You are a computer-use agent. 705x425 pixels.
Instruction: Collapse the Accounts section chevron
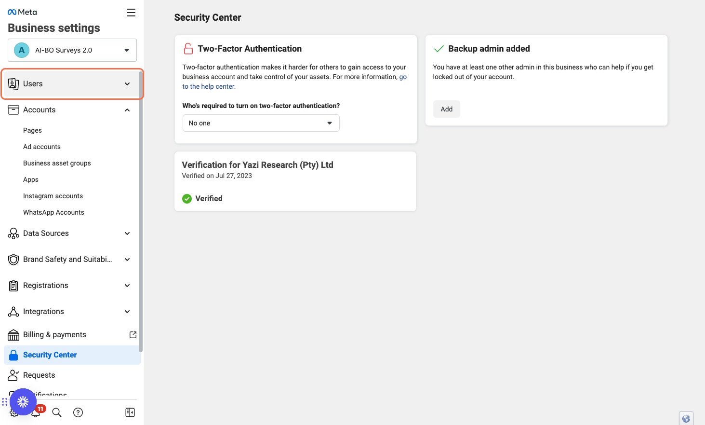click(x=127, y=110)
